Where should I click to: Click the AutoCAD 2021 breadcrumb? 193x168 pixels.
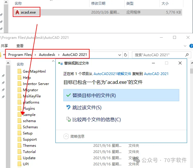[75, 54]
